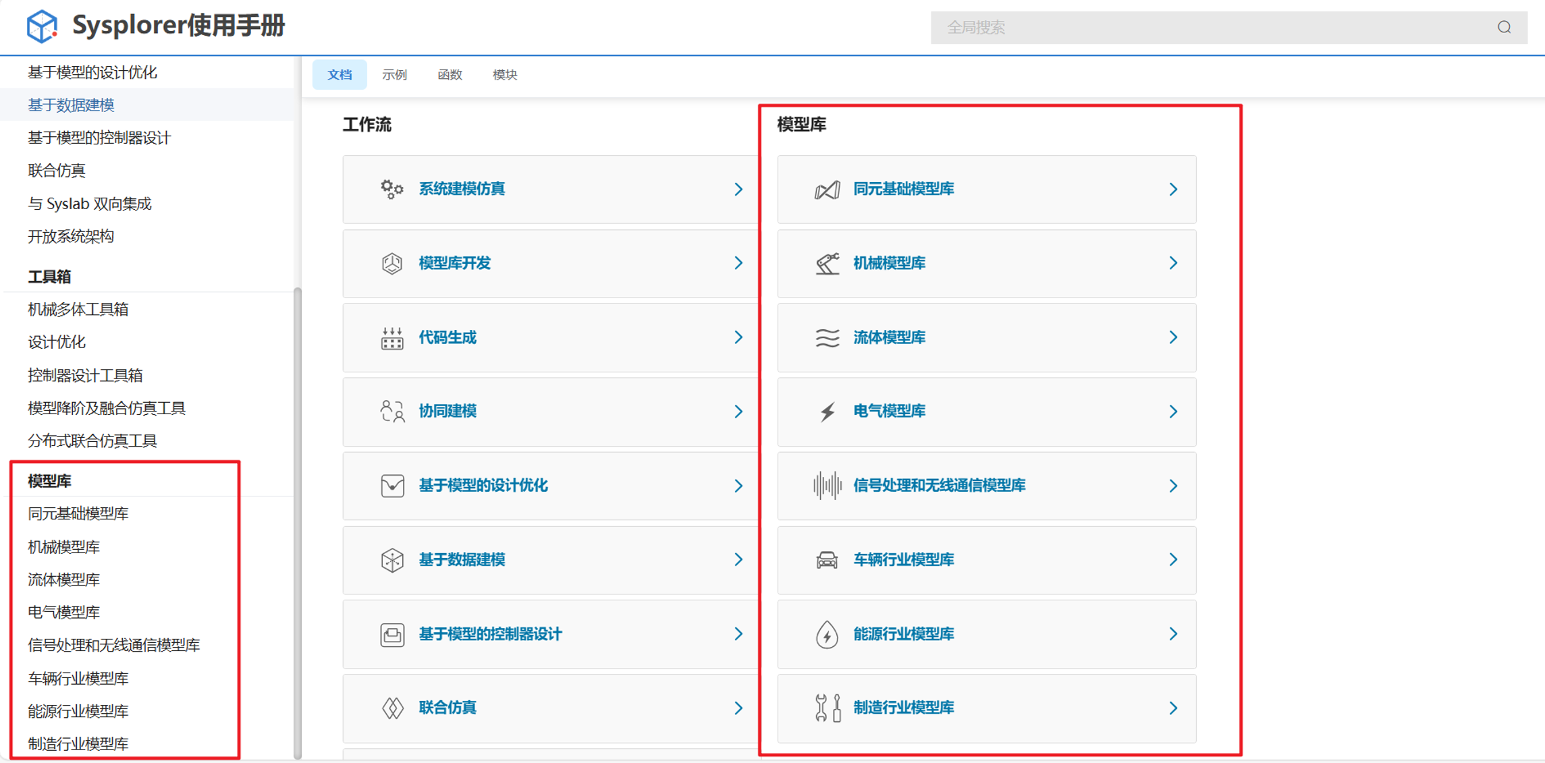Click chevron arrow on 代码生成 card
Screen dimensions: 1545x763
[738, 337]
